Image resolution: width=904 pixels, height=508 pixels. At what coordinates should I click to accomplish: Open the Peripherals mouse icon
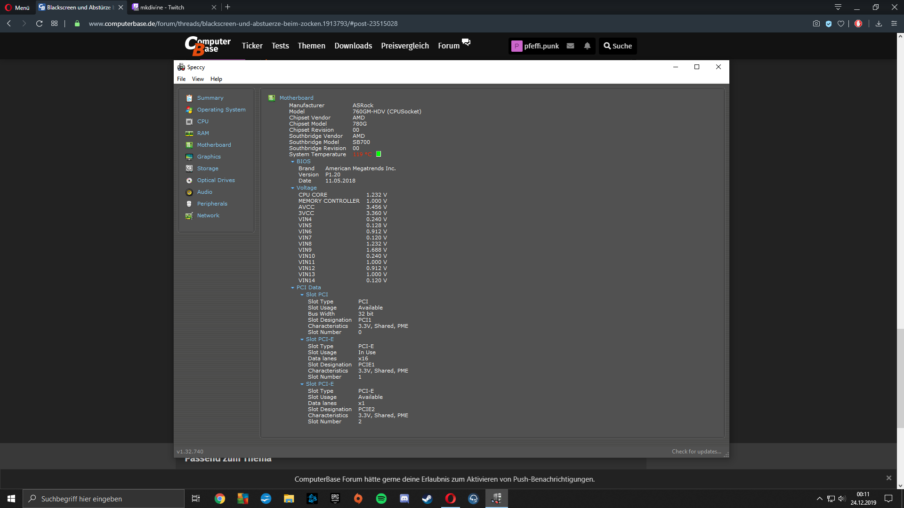[189, 204]
